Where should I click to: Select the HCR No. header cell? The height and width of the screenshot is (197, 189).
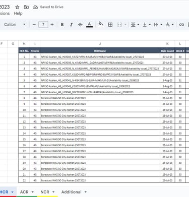click(24, 51)
